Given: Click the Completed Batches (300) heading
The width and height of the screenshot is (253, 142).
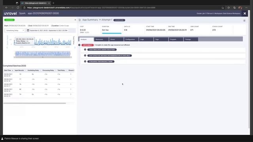Looking at the screenshot, I should [15, 66].
